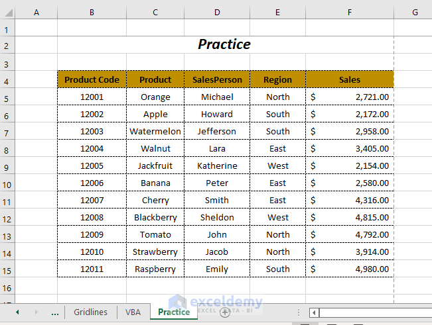Select the Practice title cell

225,44
